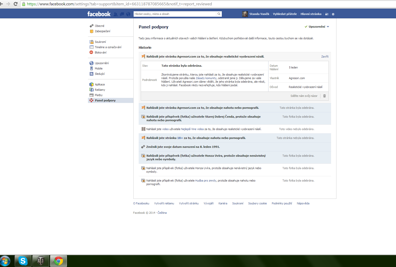This screenshot has width=396, height=267.
Task: Open Obecné settings in the sidebar
Action: click(x=100, y=26)
